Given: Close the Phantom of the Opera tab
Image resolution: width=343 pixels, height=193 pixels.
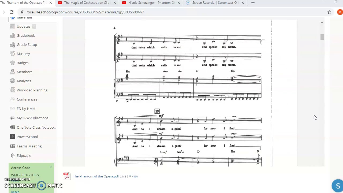Looking at the screenshot, I should point(51,3).
